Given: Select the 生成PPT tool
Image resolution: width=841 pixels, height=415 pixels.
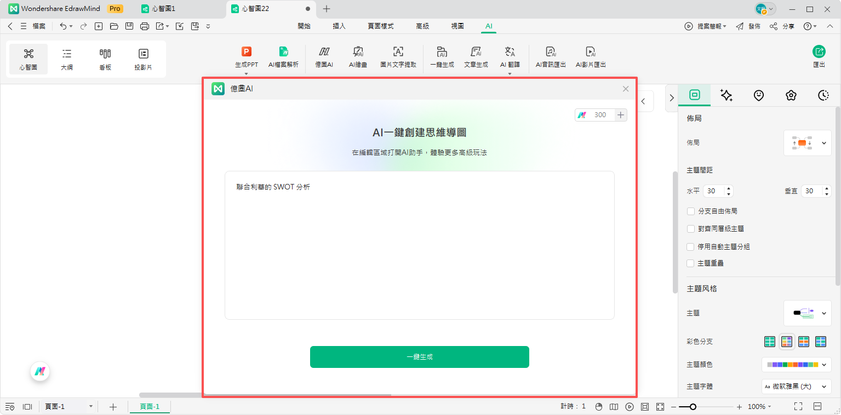Looking at the screenshot, I should (246, 56).
